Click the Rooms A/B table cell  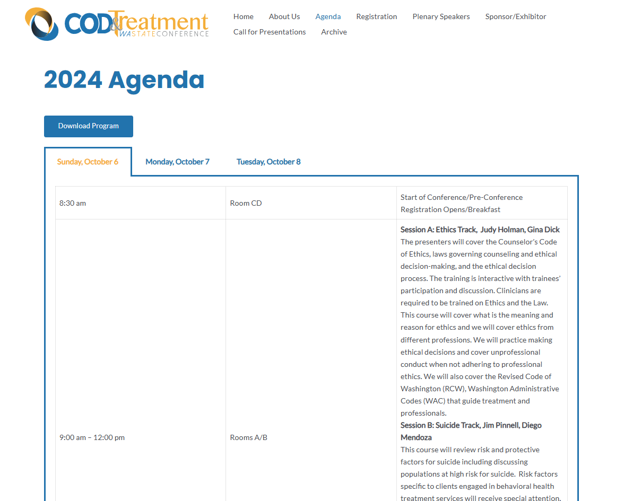click(248, 437)
